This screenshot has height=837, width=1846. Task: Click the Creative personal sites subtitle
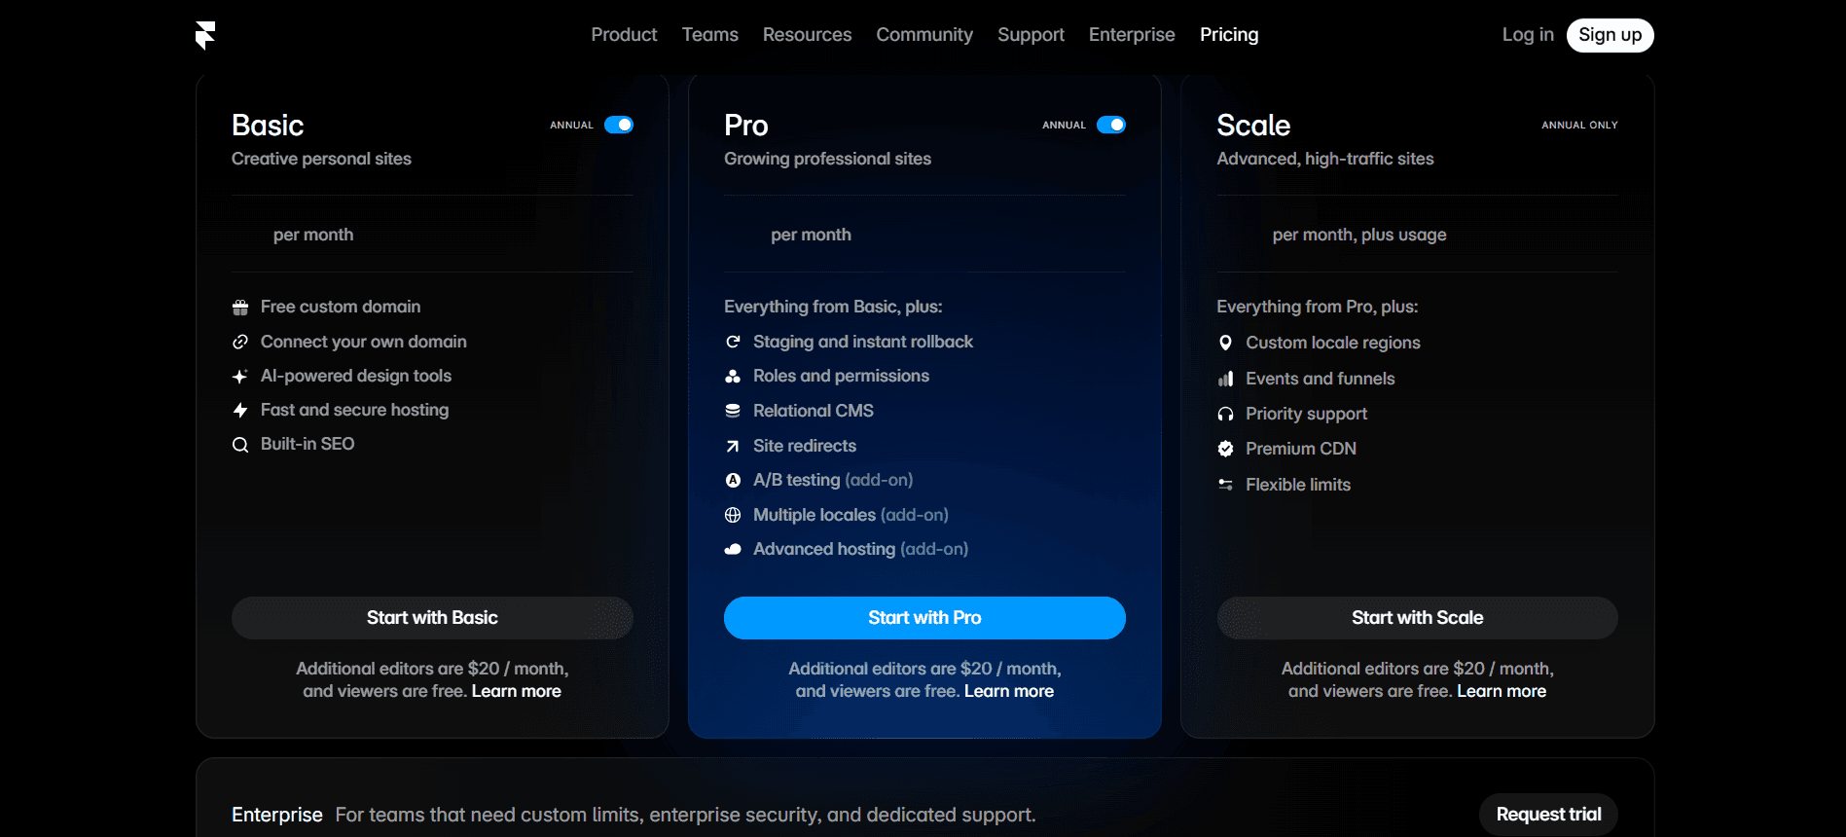[x=321, y=159]
